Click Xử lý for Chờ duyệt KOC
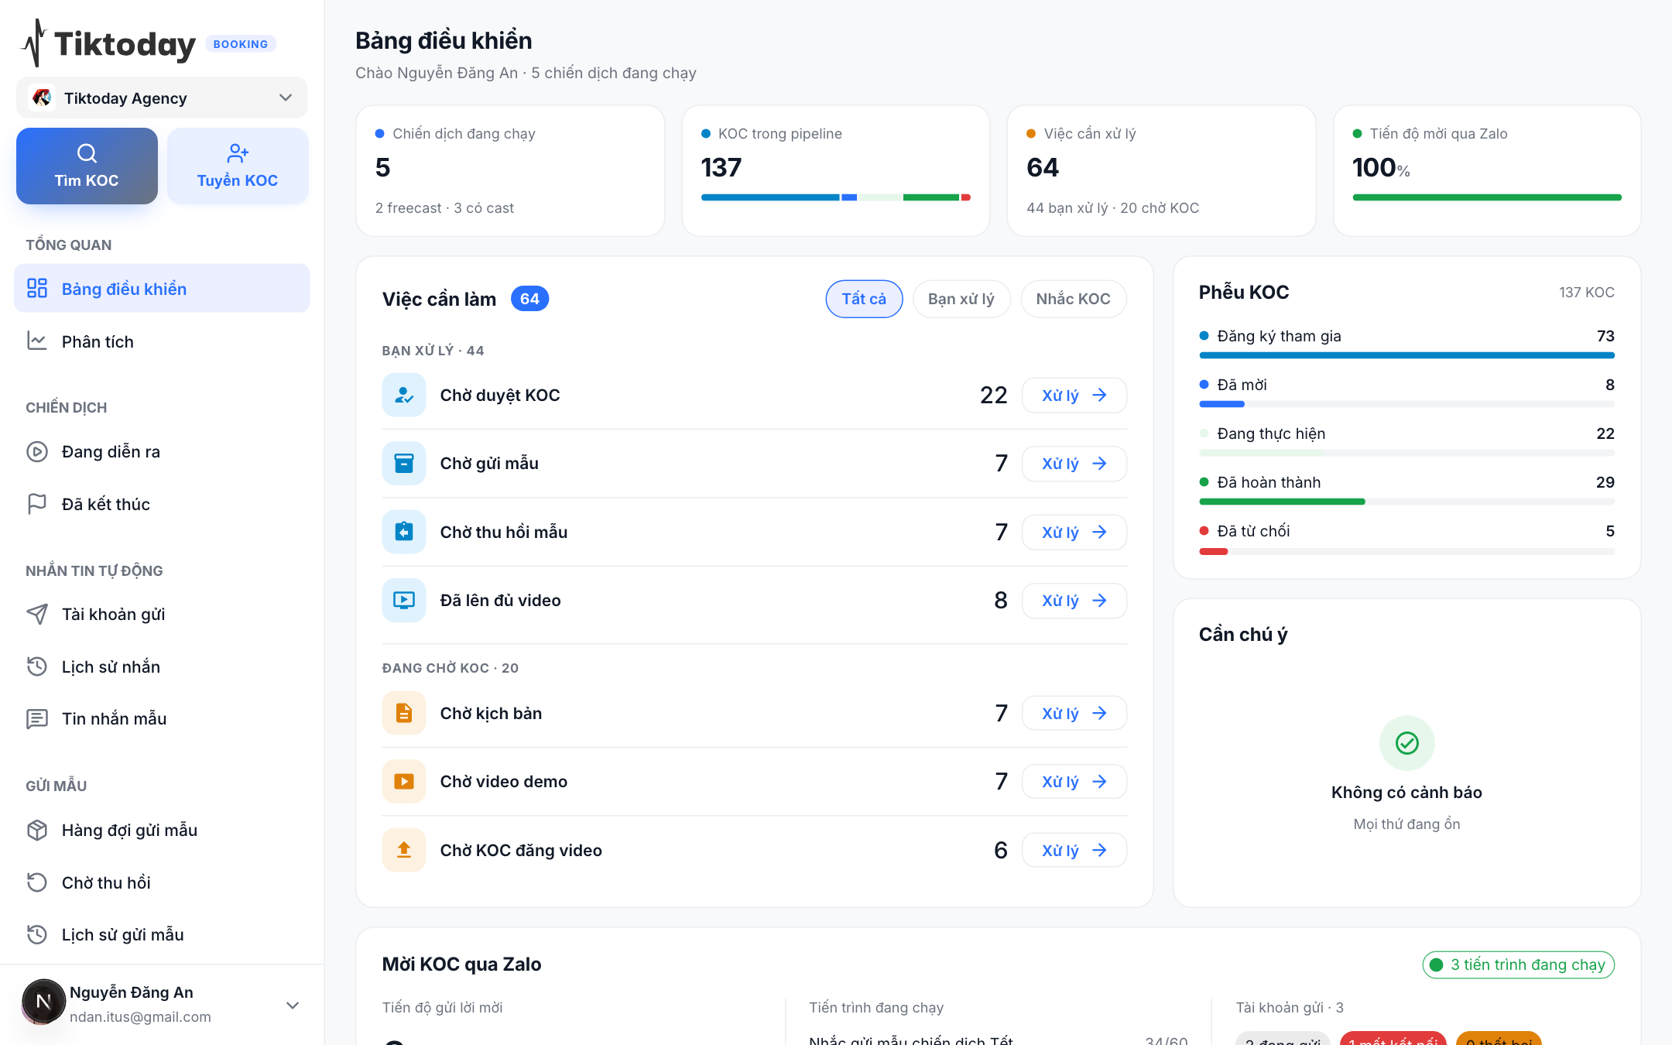 (x=1074, y=395)
